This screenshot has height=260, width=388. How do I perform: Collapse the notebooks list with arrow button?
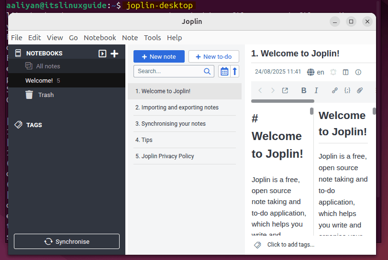click(x=102, y=54)
